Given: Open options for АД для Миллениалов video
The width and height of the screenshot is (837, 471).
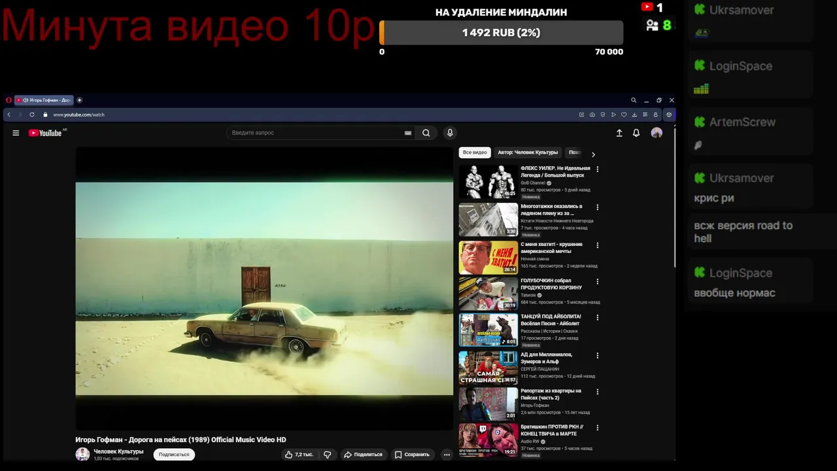Looking at the screenshot, I should 597,356.
